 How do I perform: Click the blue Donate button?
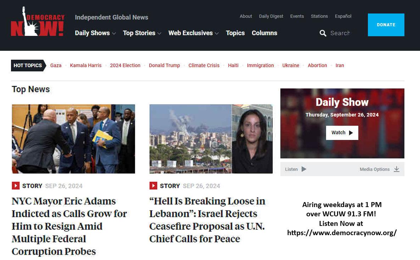point(386,25)
